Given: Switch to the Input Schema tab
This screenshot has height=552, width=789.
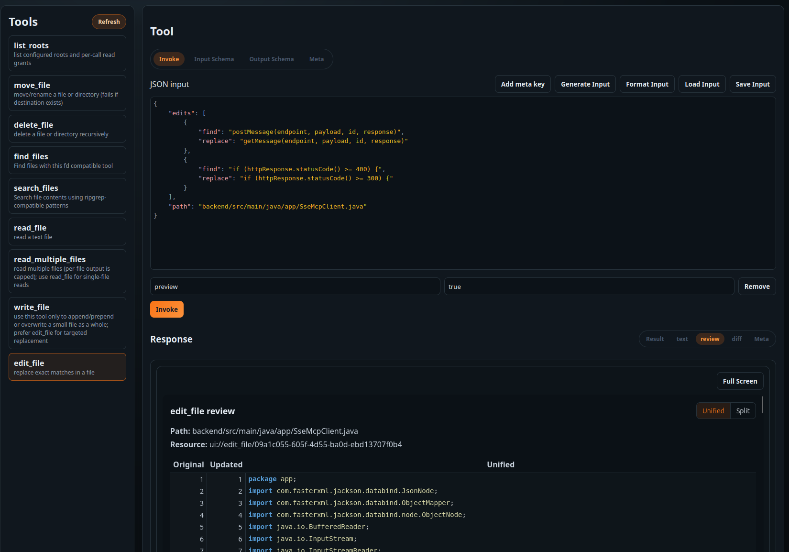Looking at the screenshot, I should 214,59.
